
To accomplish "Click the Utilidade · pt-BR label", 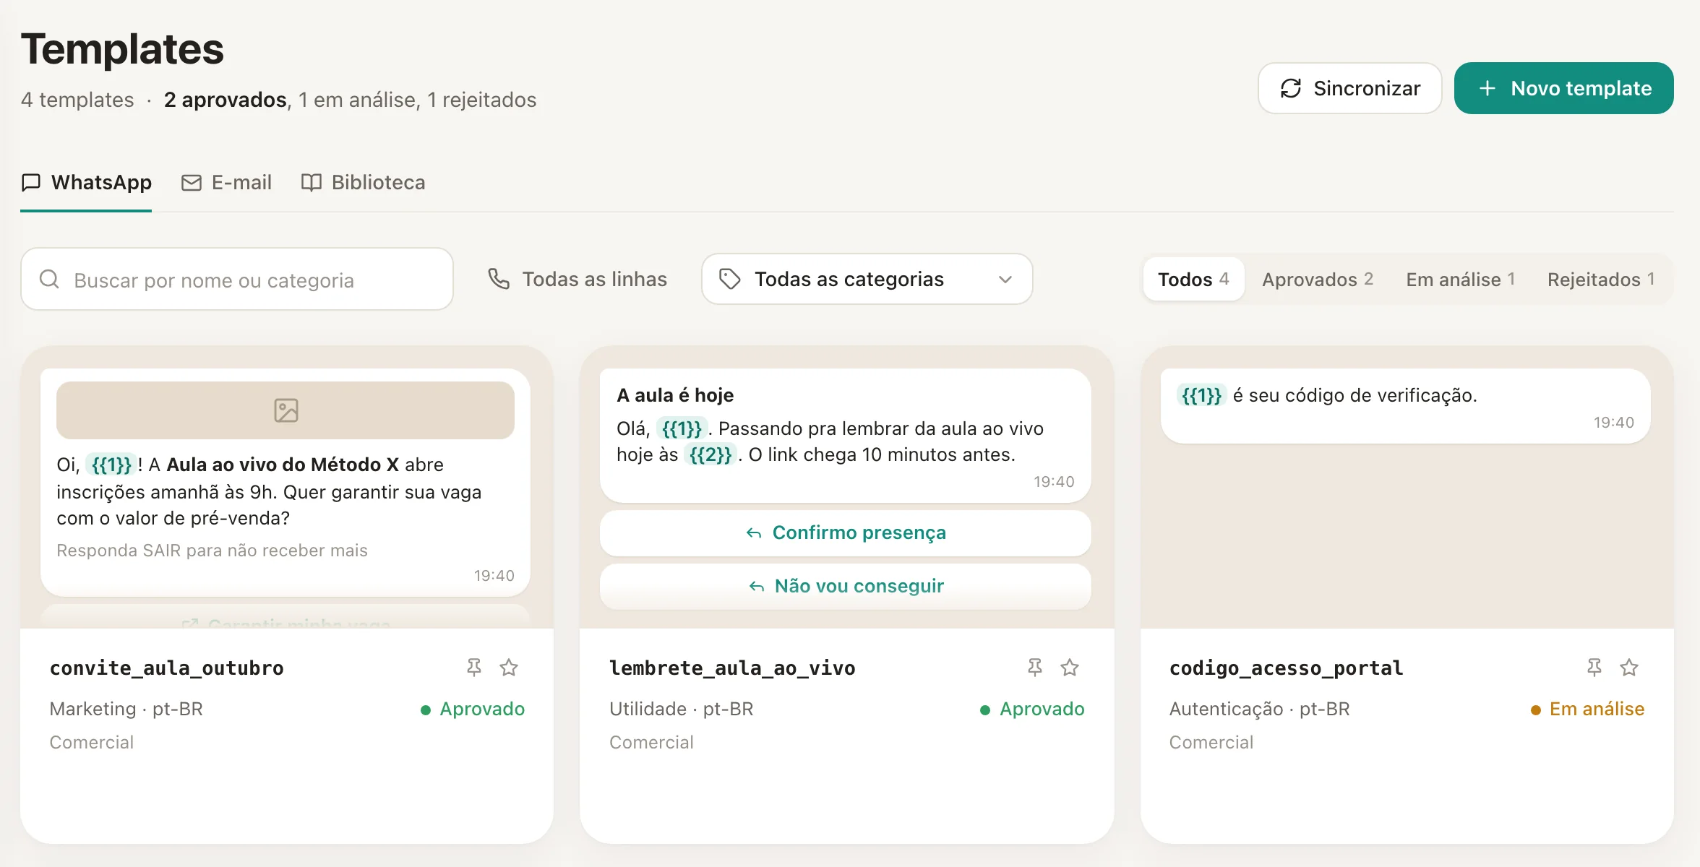I will pos(681,709).
